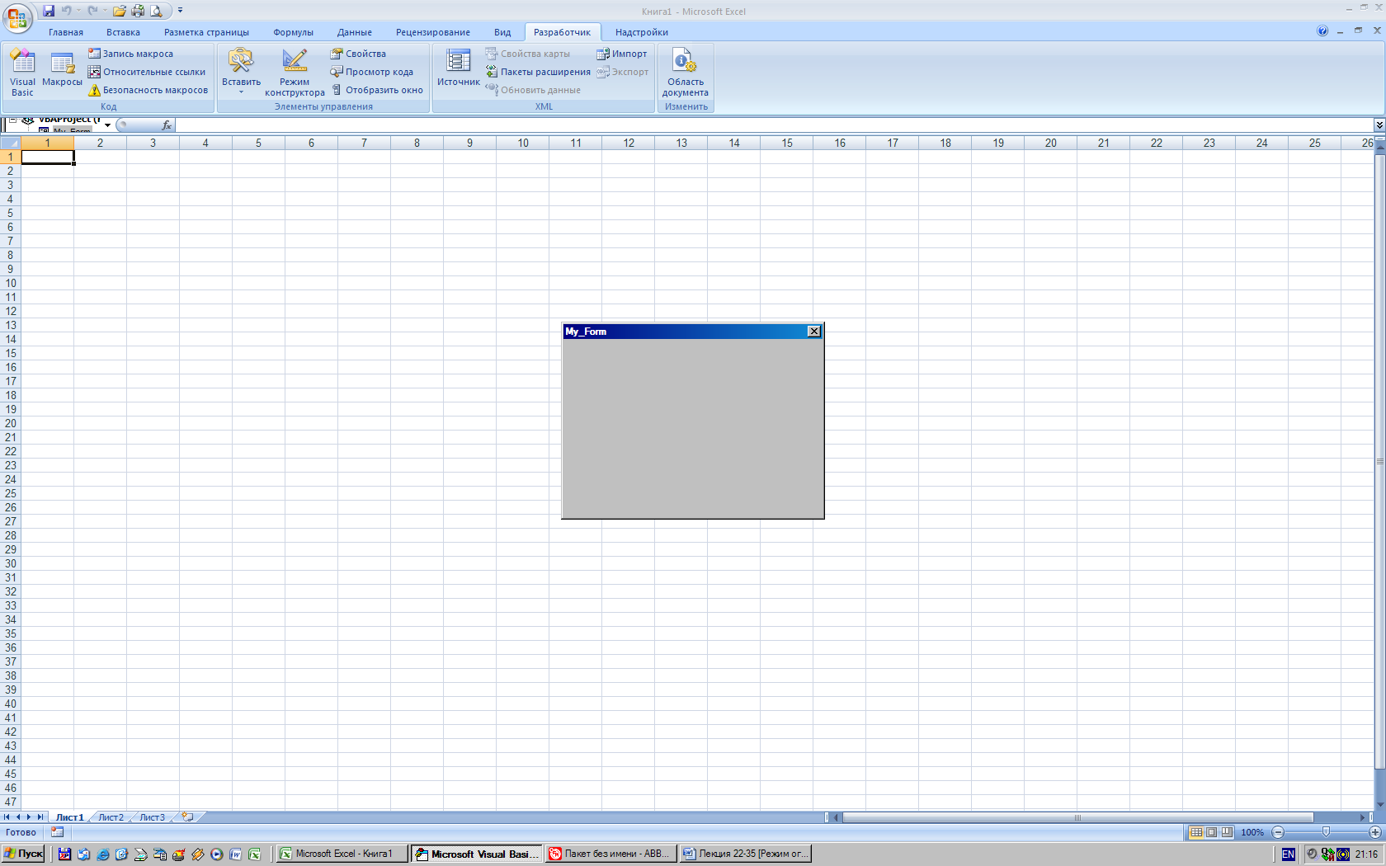Click zoom out minus button
The height and width of the screenshot is (866, 1386).
pyautogui.click(x=1278, y=832)
